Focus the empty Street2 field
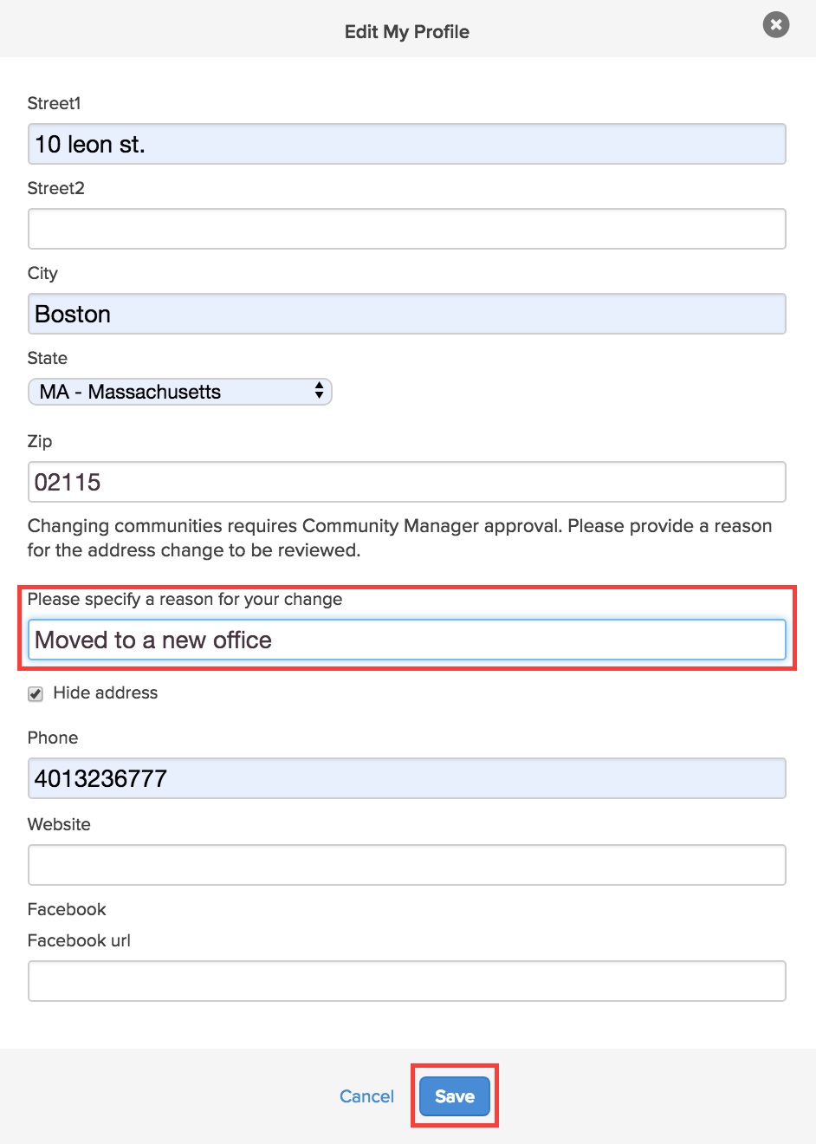Image resolution: width=816 pixels, height=1144 pixels. (407, 229)
